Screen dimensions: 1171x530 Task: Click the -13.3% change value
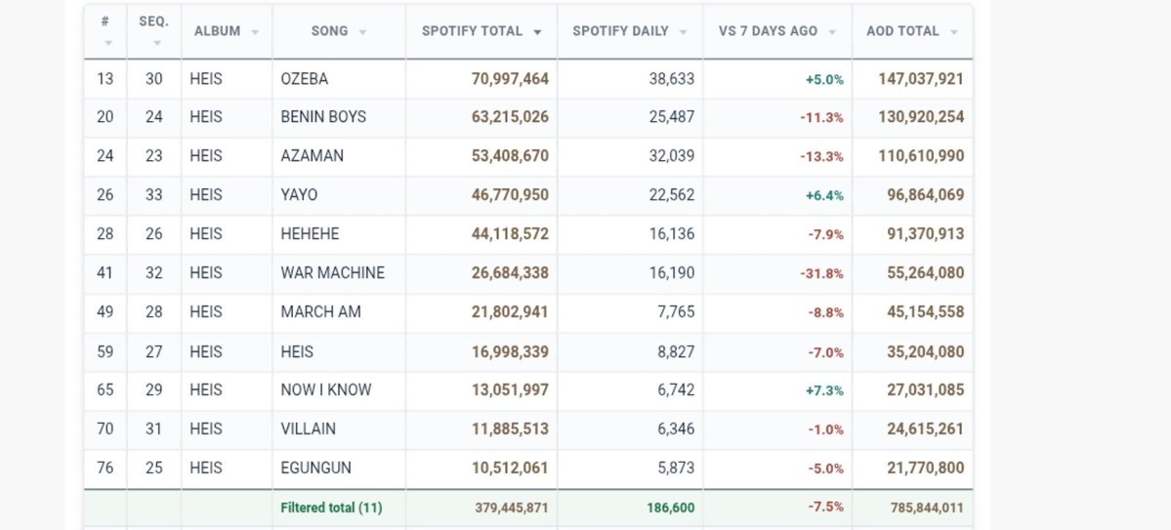[822, 157]
